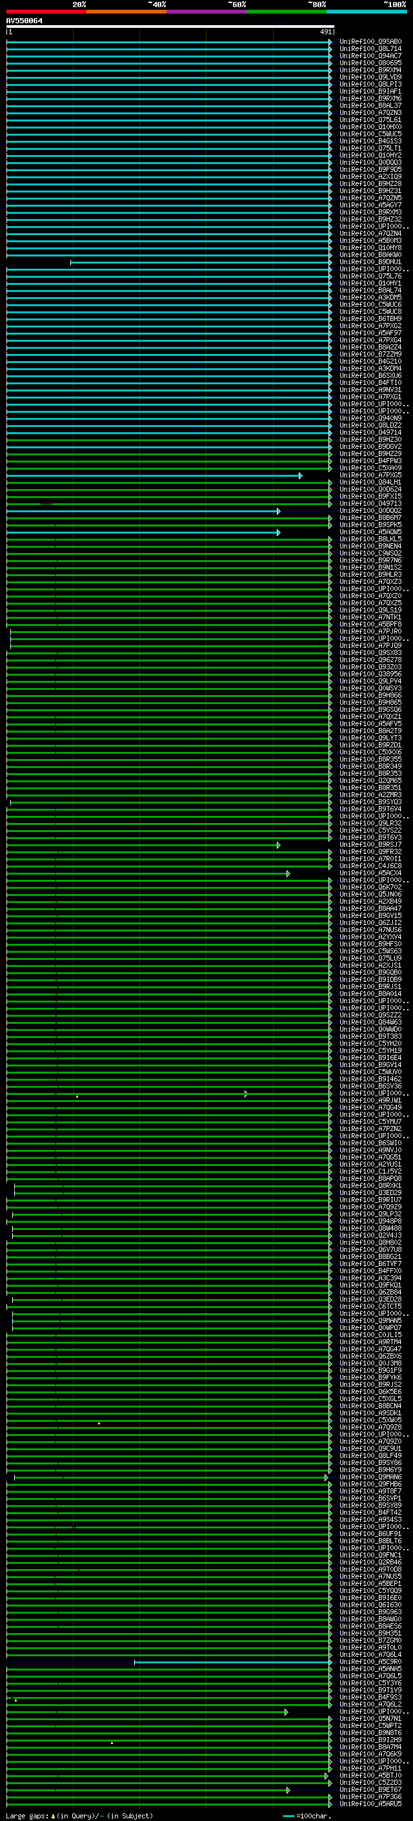Select the UniRef100_A5AQW5 label
The height and width of the screenshot is (1821, 413).
[x=370, y=532]
